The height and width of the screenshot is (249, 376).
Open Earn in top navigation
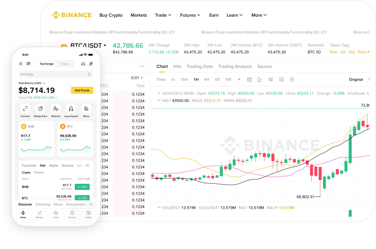pyautogui.click(x=214, y=15)
